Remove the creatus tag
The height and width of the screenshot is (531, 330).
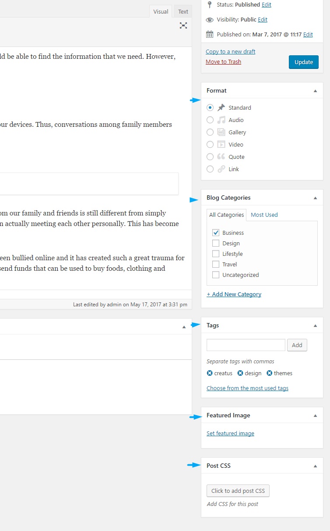click(210, 373)
